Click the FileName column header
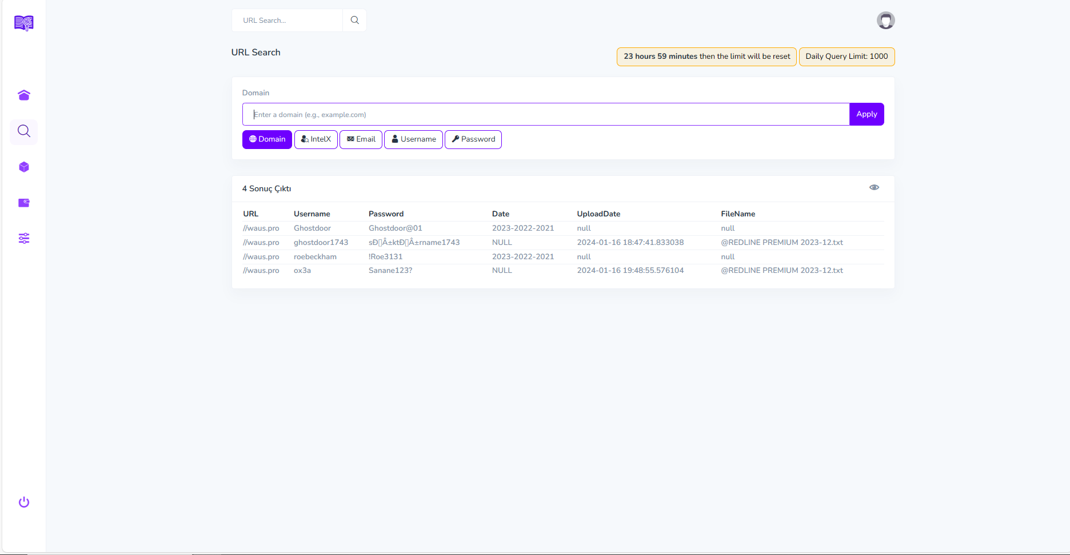Image resolution: width=1070 pixels, height=555 pixels. pos(738,214)
